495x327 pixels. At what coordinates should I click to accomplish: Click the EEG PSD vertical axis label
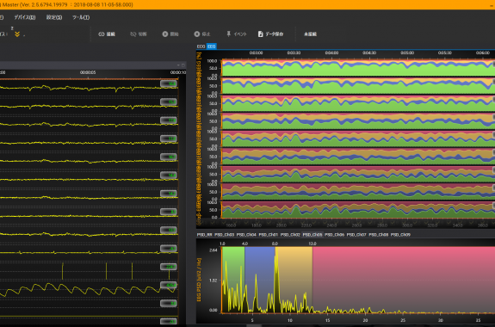point(199,280)
